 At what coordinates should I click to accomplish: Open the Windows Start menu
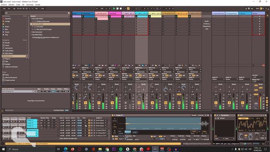click(x=3, y=149)
